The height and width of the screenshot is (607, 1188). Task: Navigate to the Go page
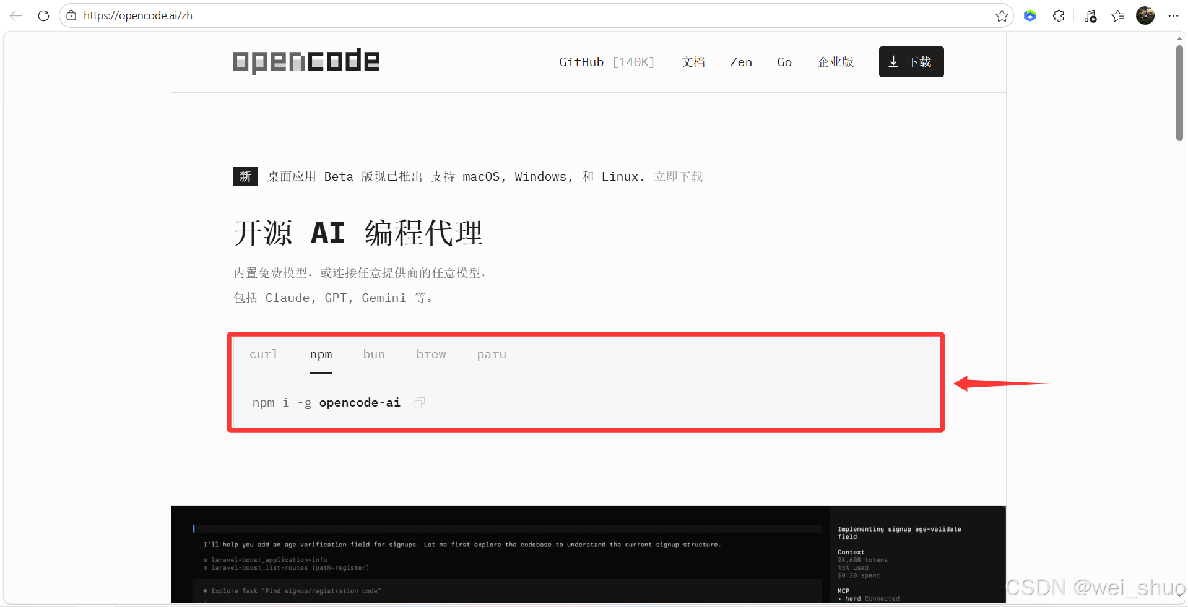(x=784, y=62)
